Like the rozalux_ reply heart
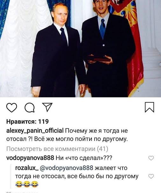The width and height of the screenshot is (161, 193). tap(151, 176)
